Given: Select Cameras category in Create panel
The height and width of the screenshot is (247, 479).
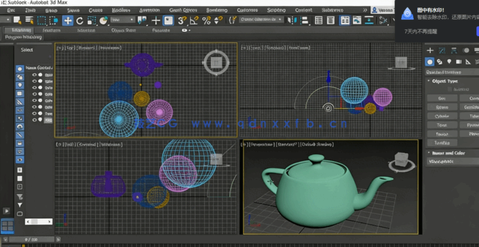Looking at the screenshot, I should (459, 62).
